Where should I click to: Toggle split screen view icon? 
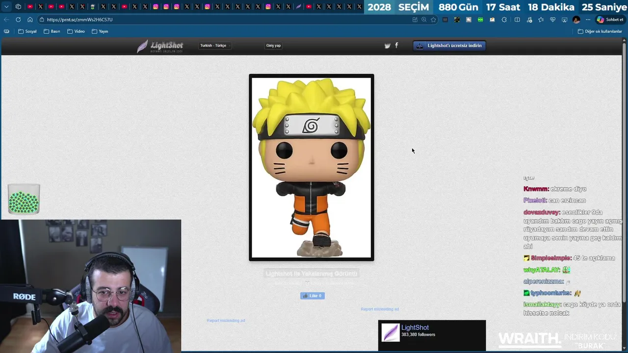517,20
